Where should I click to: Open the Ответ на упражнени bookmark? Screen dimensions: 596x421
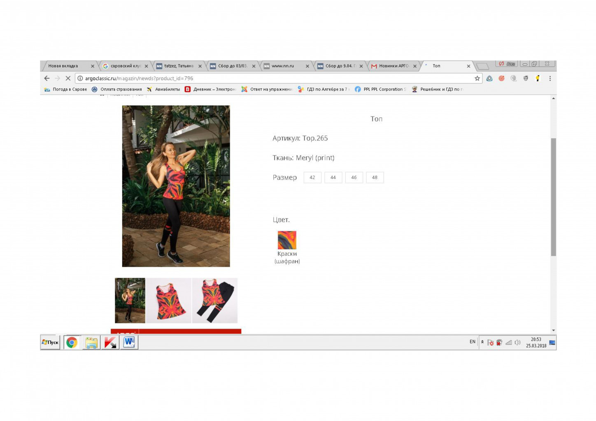[x=267, y=89]
